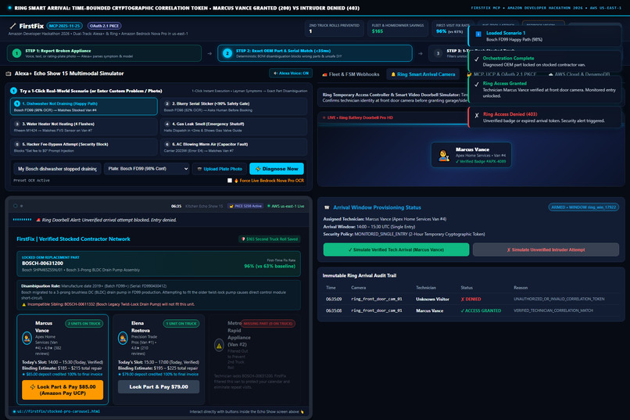630x420 pixels.
Task: Click the Verified Badge #APX-4089 label
Action: 481,162
